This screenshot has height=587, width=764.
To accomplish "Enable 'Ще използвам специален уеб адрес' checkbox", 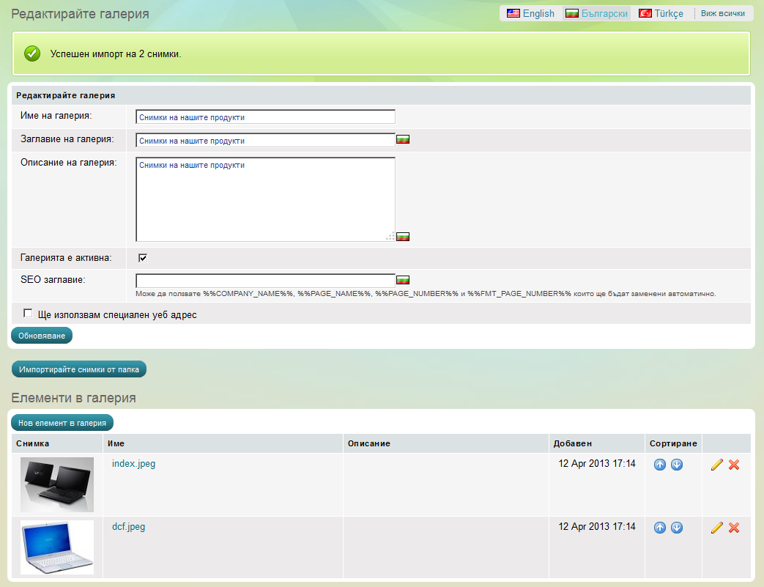I will click(29, 314).
